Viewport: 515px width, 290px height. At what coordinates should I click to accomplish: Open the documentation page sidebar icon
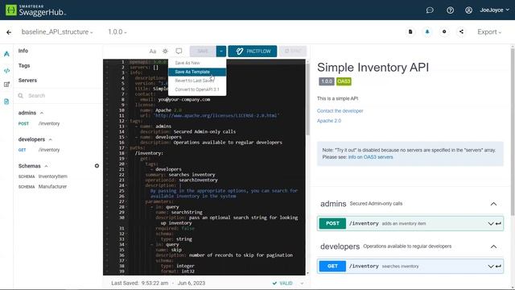point(6,101)
